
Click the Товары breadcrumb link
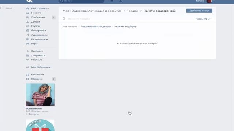(x=132, y=11)
